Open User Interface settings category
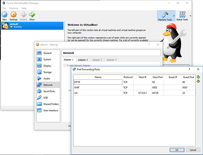 tap(48, 110)
